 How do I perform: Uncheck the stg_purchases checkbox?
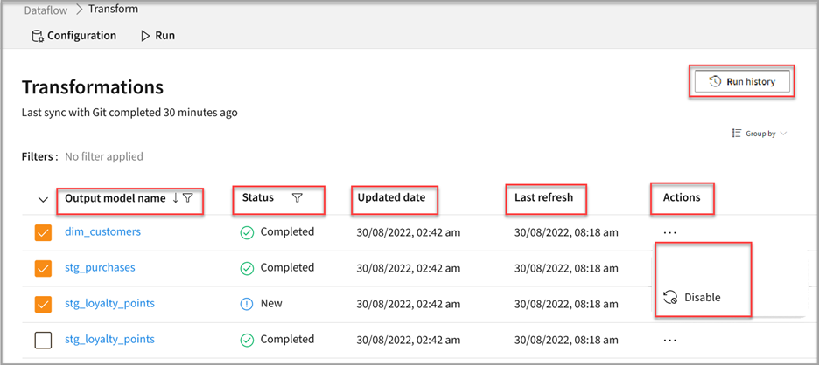click(x=43, y=269)
